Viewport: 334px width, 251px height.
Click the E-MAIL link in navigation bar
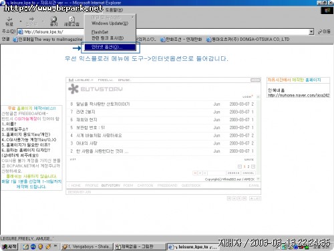tap(254, 185)
